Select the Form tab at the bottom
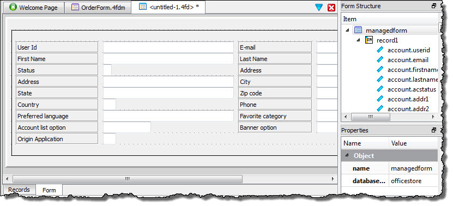The image size is (453, 206). click(49, 190)
